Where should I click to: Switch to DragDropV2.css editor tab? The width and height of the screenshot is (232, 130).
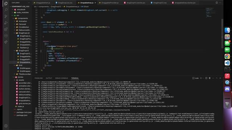(x=160, y=3)
